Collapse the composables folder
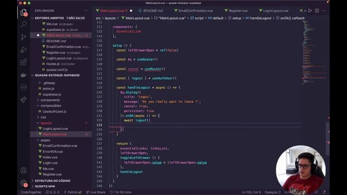The width and height of the screenshot is (347, 195). point(50,106)
